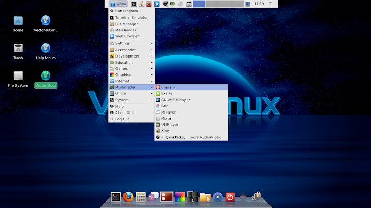Launch File Manager from the menu
Screen dimensions: 371x208
(131, 24)
